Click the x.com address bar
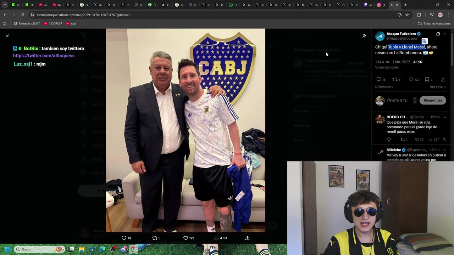 click(x=213, y=15)
